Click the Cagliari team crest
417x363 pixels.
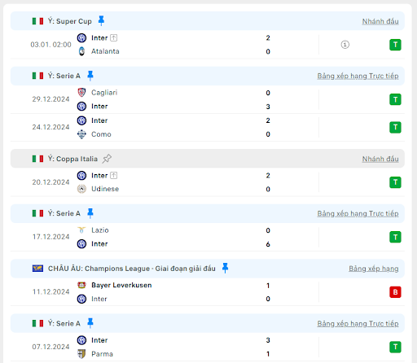pos(81,93)
